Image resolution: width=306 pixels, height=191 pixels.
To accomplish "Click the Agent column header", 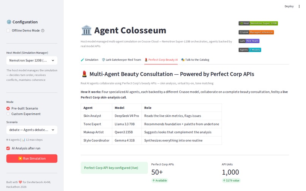I will [x=96, y=108].
